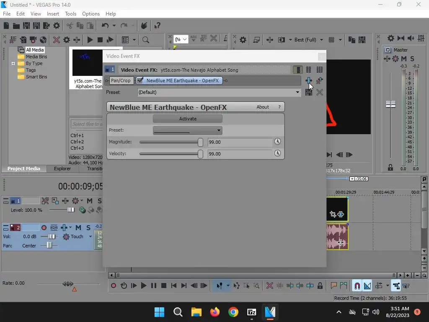Undo the last action
429x322 pixels.
tap(105, 26)
